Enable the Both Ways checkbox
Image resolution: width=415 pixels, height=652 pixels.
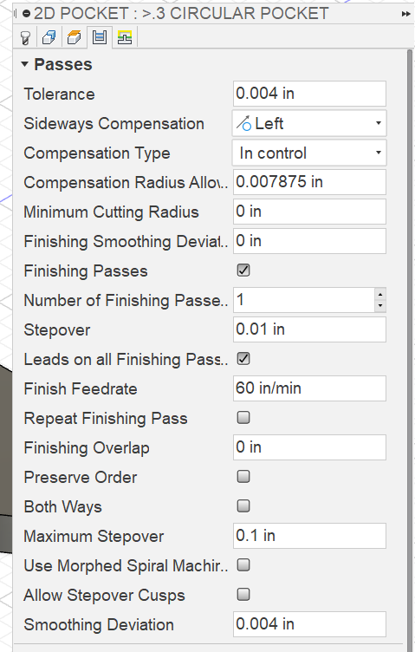point(243,506)
